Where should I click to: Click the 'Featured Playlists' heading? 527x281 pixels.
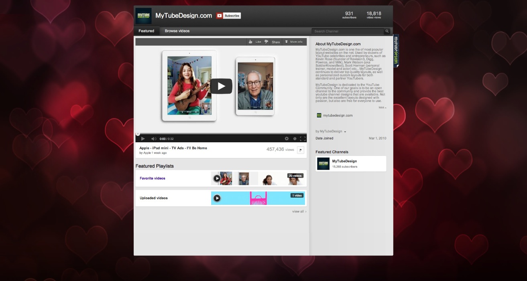click(x=155, y=166)
